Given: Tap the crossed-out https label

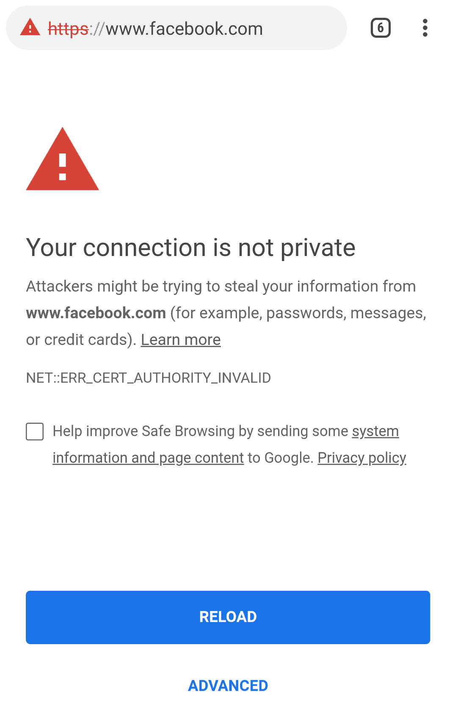Looking at the screenshot, I should click(68, 28).
